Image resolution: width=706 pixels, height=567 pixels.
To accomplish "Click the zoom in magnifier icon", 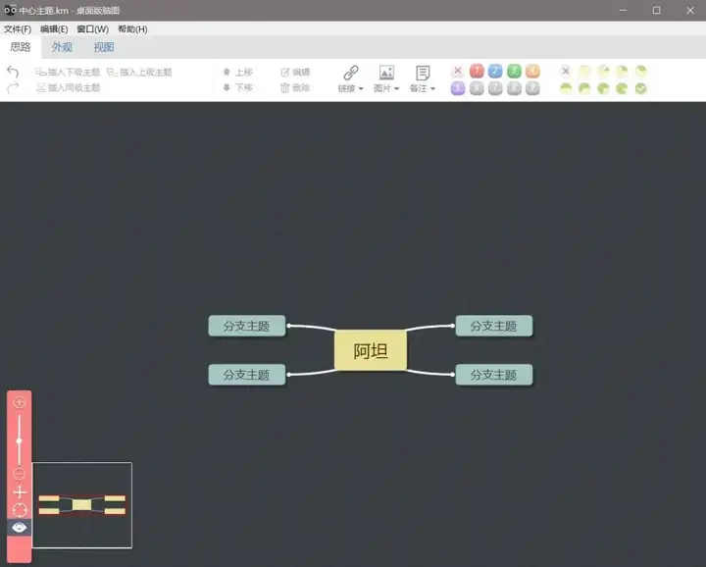I will tap(20, 402).
